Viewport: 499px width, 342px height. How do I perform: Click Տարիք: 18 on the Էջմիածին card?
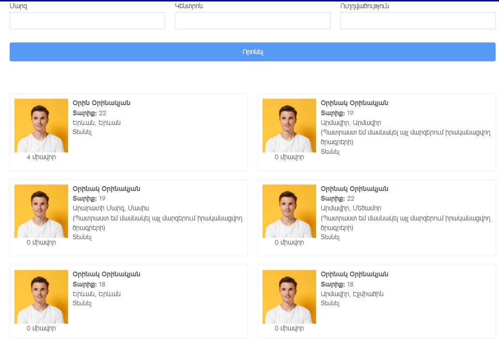click(337, 285)
